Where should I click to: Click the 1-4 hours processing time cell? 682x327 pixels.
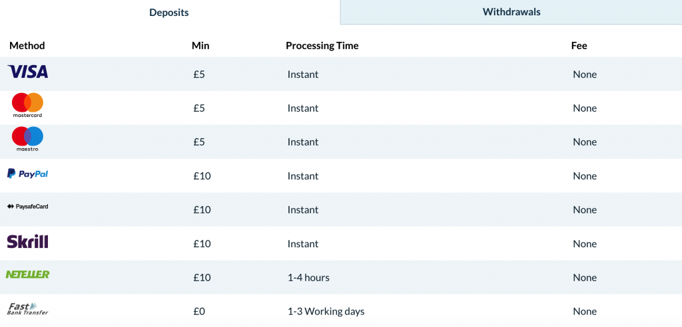(x=308, y=278)
